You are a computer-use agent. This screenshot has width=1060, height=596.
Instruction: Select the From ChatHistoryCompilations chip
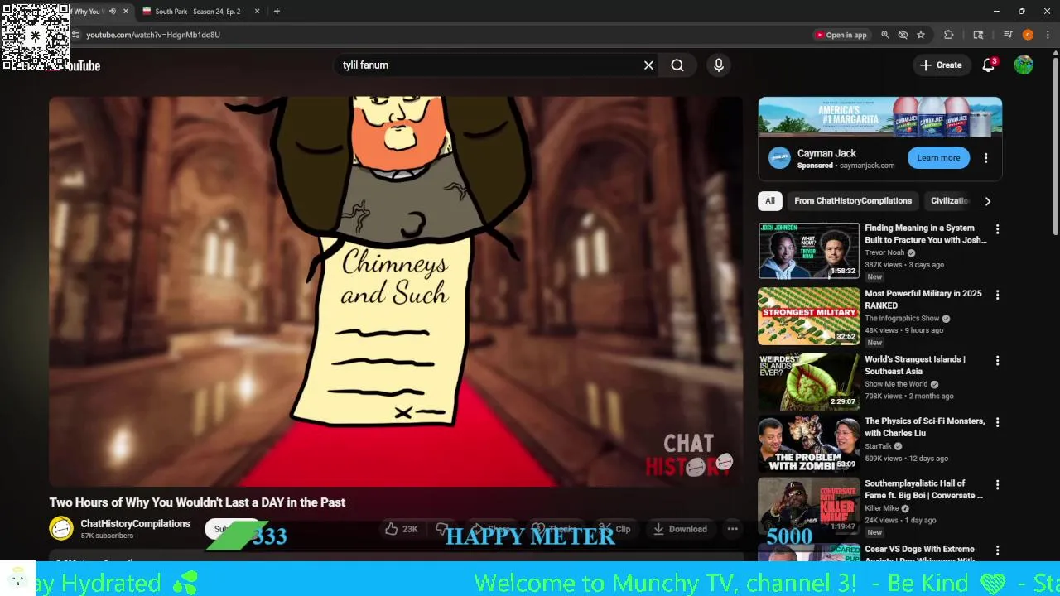(853, 201)
